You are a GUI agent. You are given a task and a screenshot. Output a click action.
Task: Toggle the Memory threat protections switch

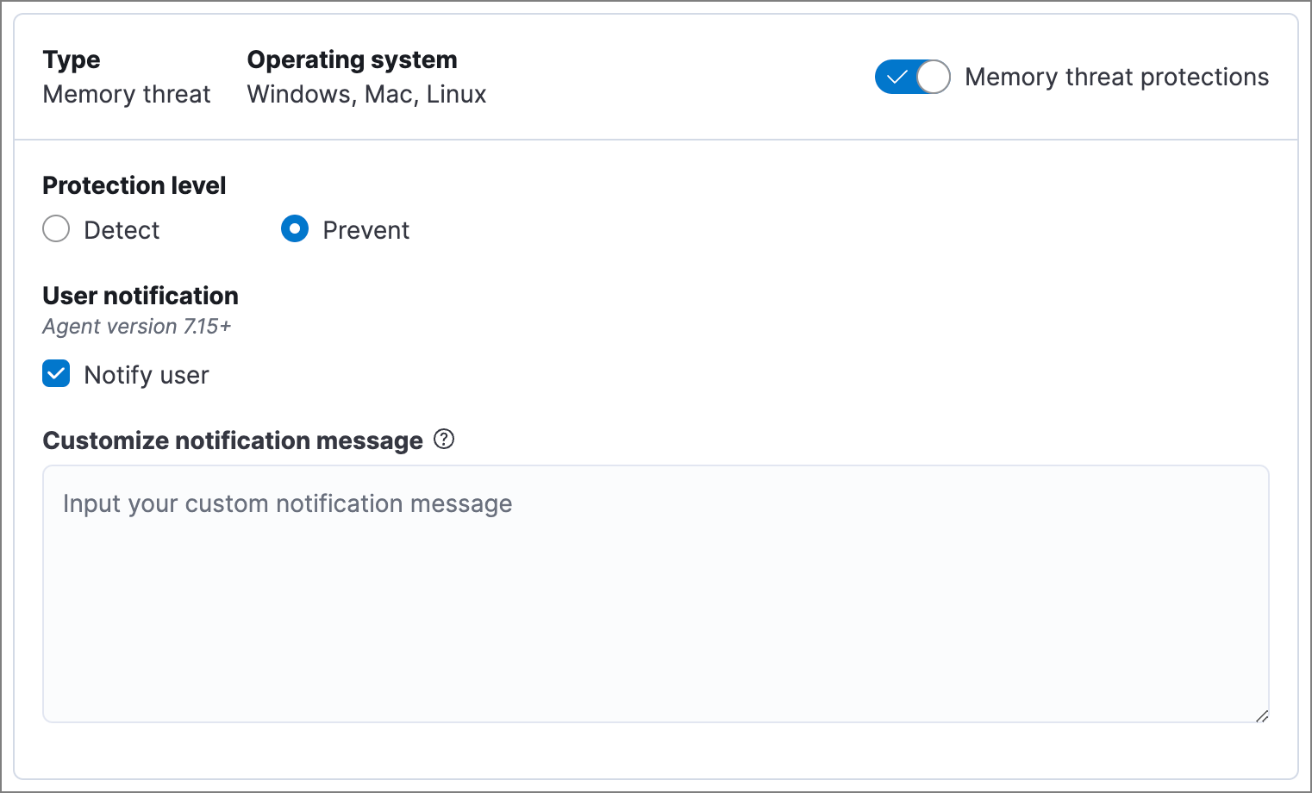point(912,77)
